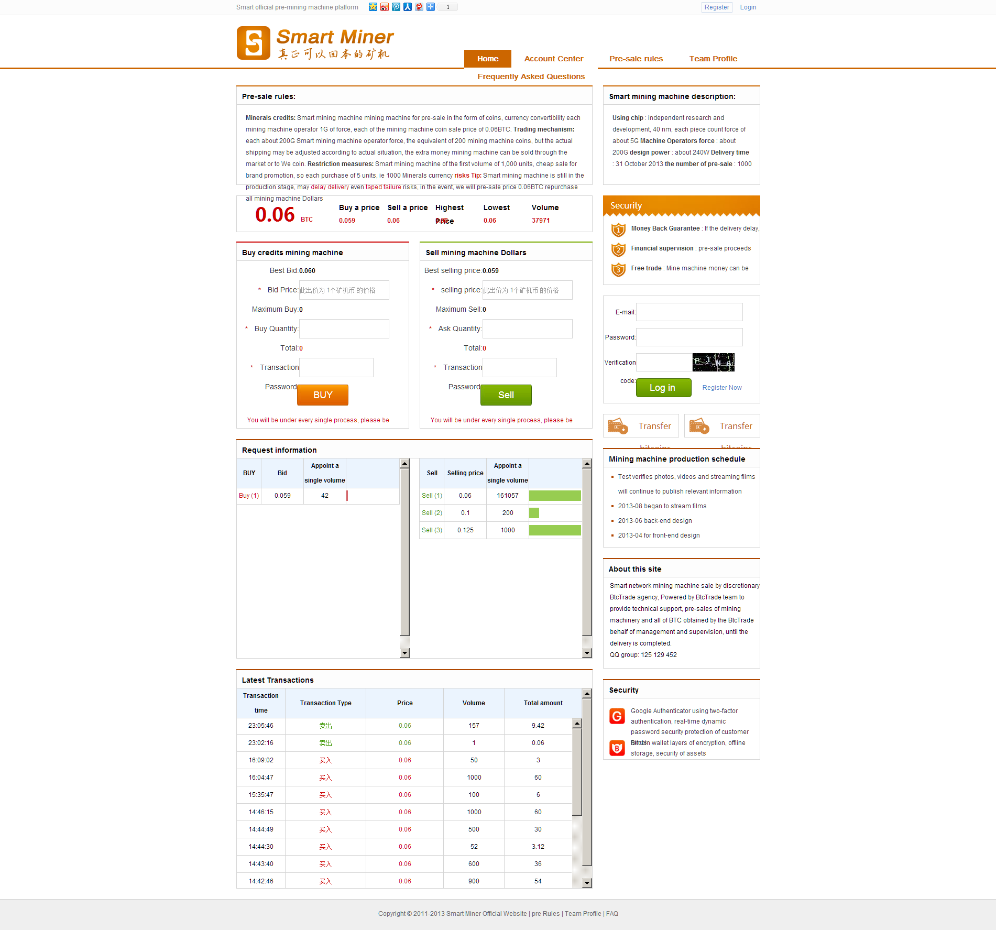Image resolution: width=996 pixels, height=930 pixels.
Task: Focus sell Transaction Password input
Action: (520, 368)
